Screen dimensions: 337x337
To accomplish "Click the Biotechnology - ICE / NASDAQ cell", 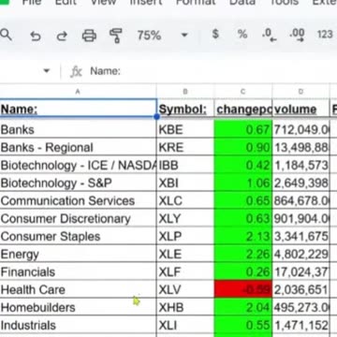I will coord(78,165).
